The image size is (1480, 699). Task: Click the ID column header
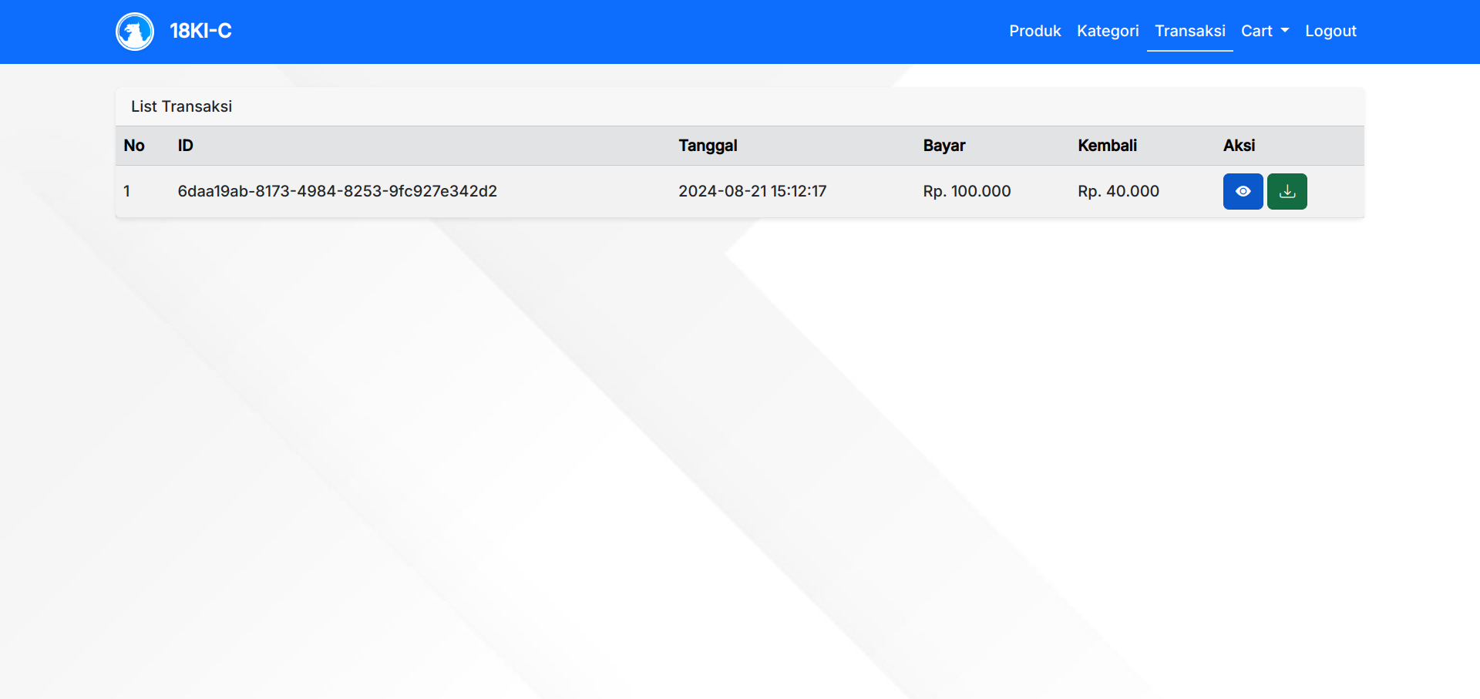click(185, 146)
